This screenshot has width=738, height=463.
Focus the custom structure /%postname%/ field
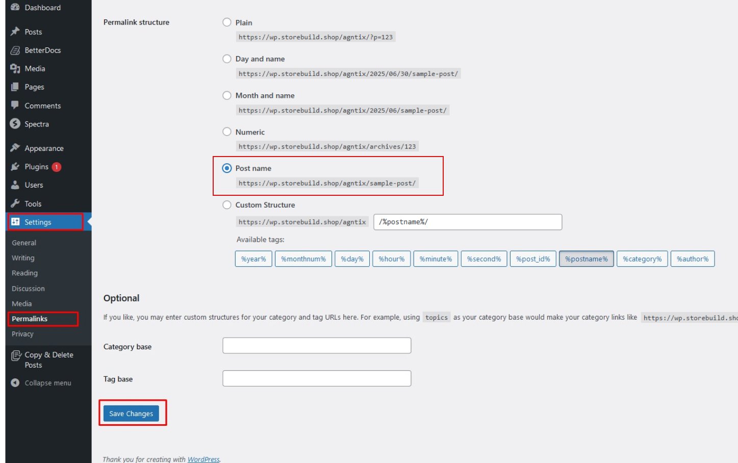(467, 222)
